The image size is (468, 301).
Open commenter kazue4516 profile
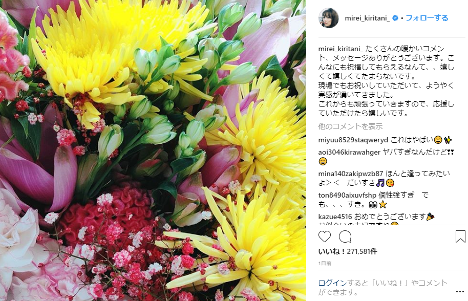[x=335, y=217]
